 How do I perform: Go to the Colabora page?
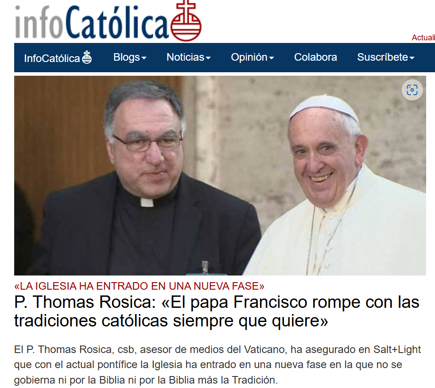(x=315, y=58)
